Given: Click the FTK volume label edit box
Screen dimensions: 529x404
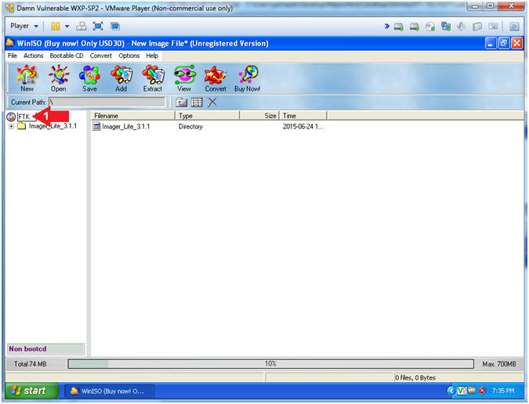Looking at the screenshot, I should tap(27, 117).
